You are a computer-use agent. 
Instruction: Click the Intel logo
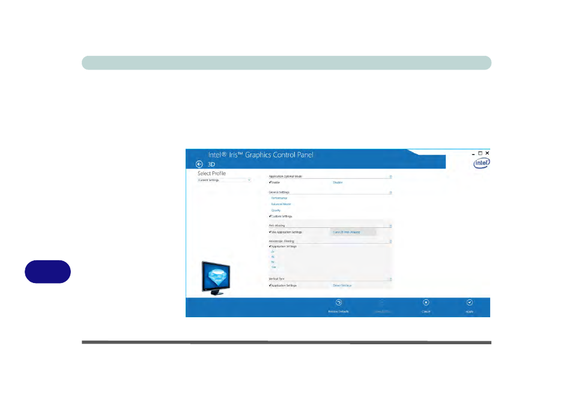482,163
